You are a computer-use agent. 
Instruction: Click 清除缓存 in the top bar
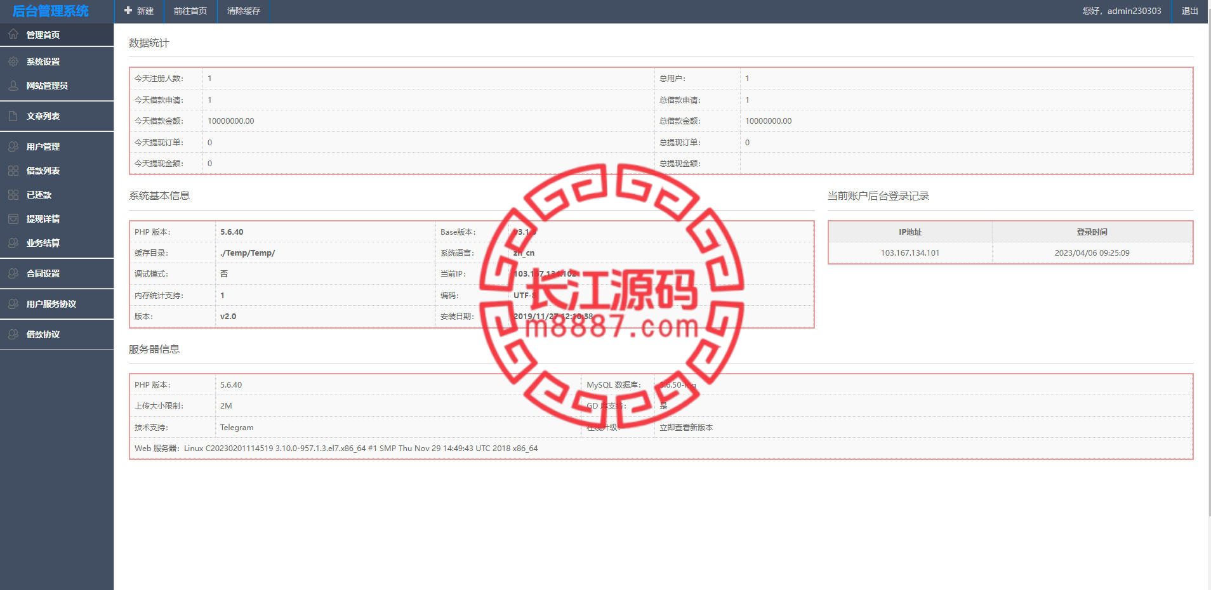point(244,11)
